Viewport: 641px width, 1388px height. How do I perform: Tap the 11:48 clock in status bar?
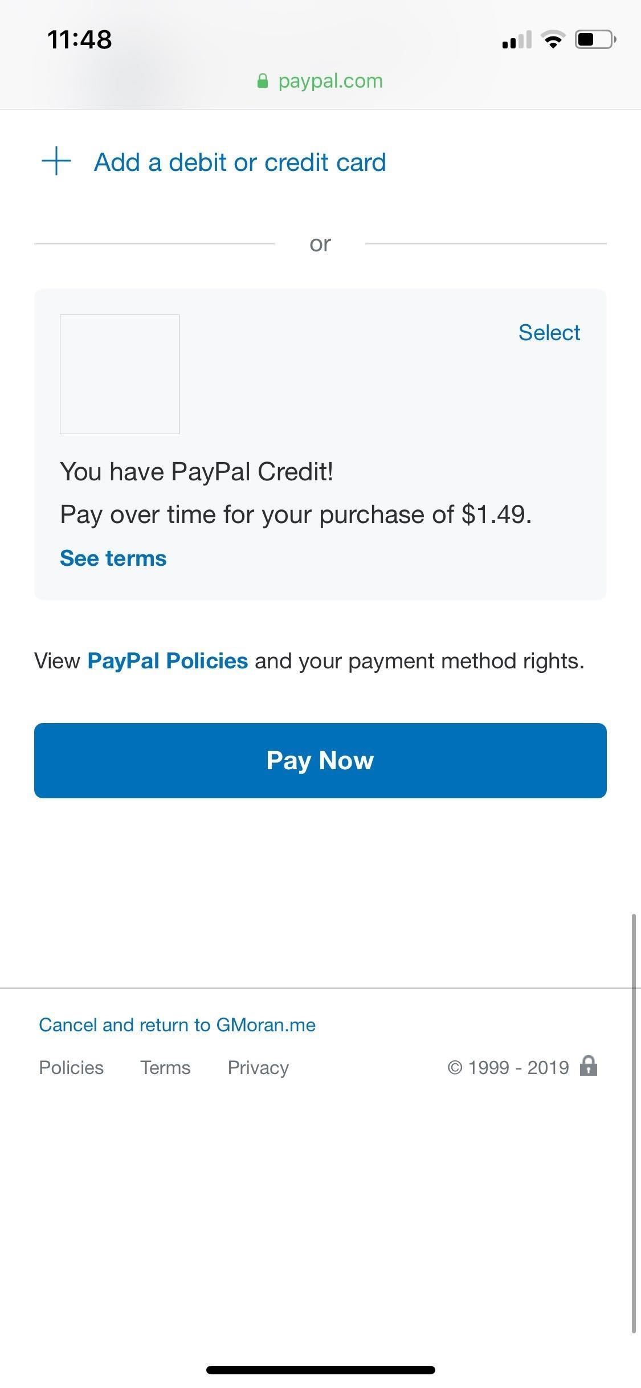click(80, 40)
